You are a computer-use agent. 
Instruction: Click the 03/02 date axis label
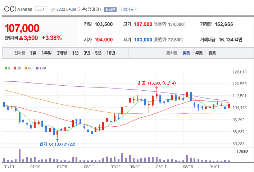[x=135, y=167]
